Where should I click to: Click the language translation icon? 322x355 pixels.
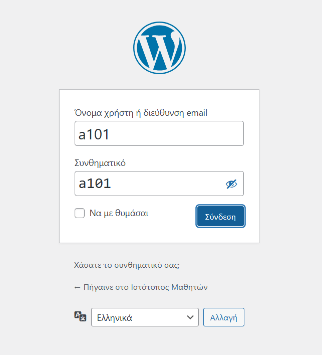[80, 316]
